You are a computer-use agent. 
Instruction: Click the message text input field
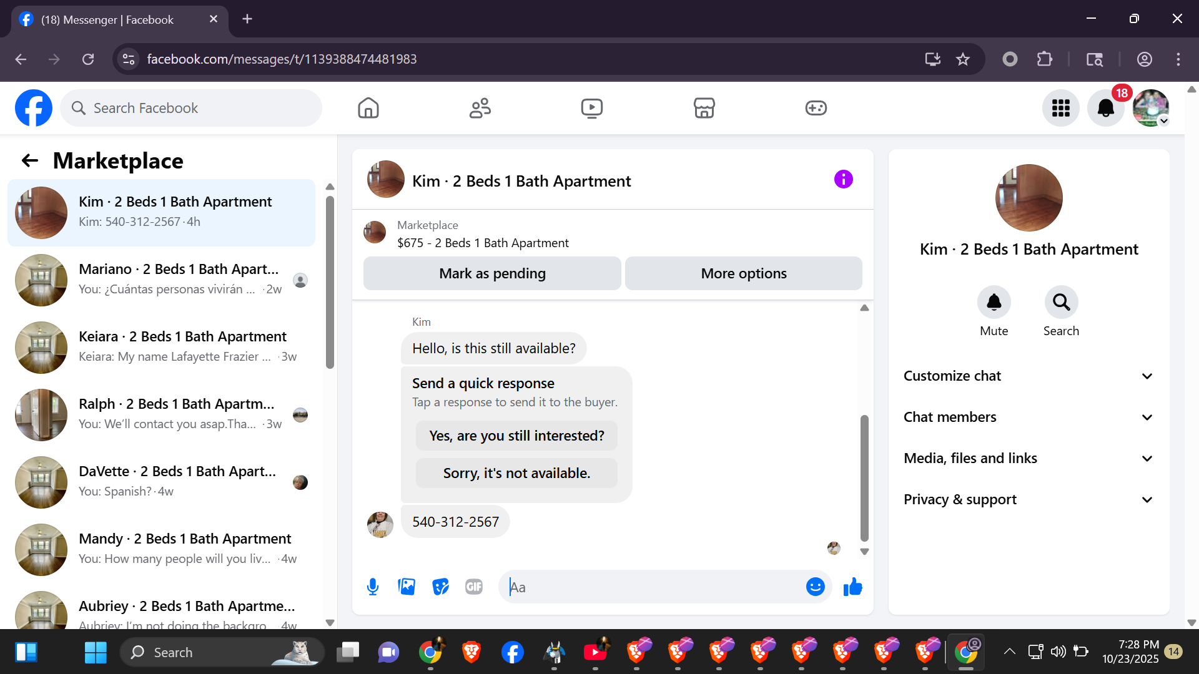pyautogui.click(x=653, y=587)
